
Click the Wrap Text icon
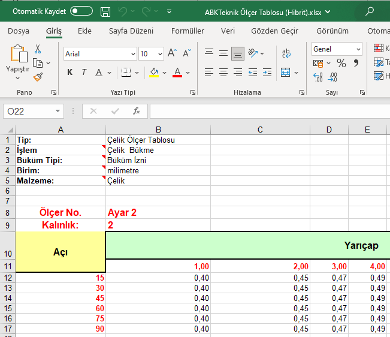pos(286,54)
